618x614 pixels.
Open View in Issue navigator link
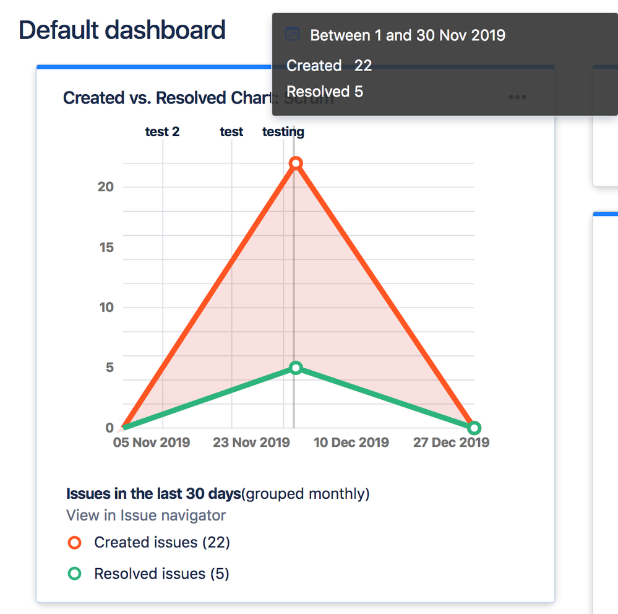click(x=145, y=515)
